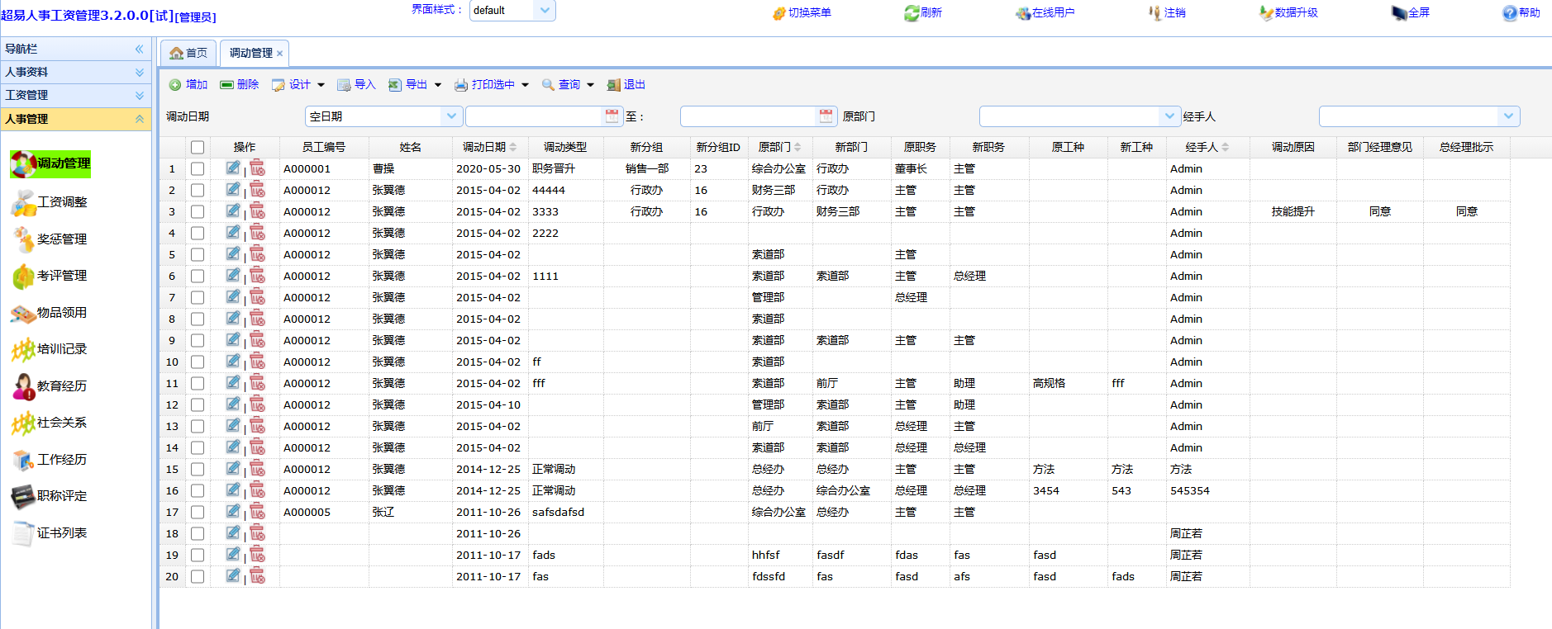This screenshot has width=1552, height=629.
Task: Open 奖惩管理 in the sidebar
Action: 50,239
